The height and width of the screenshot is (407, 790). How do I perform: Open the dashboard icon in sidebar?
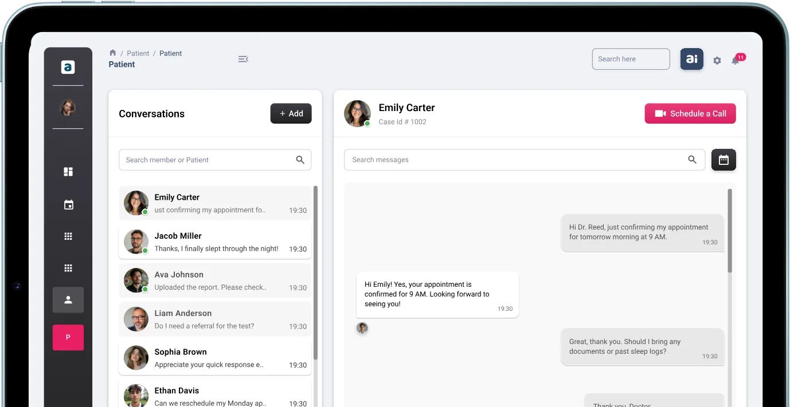click(x=68, y=172)
